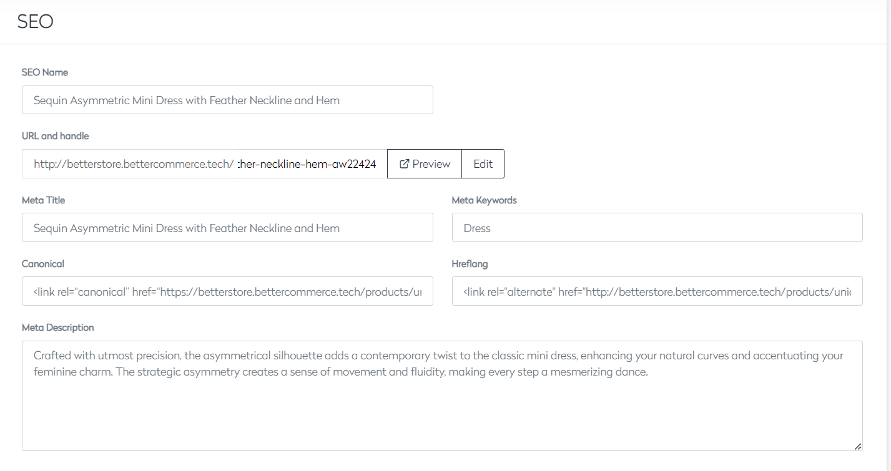The width and height of the screenshot is (891, 471).
Task: Focus the Canonical link input field
Action: tap(227, 291)
